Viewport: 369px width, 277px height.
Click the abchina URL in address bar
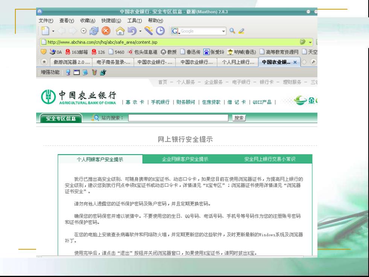pos(102,42)
